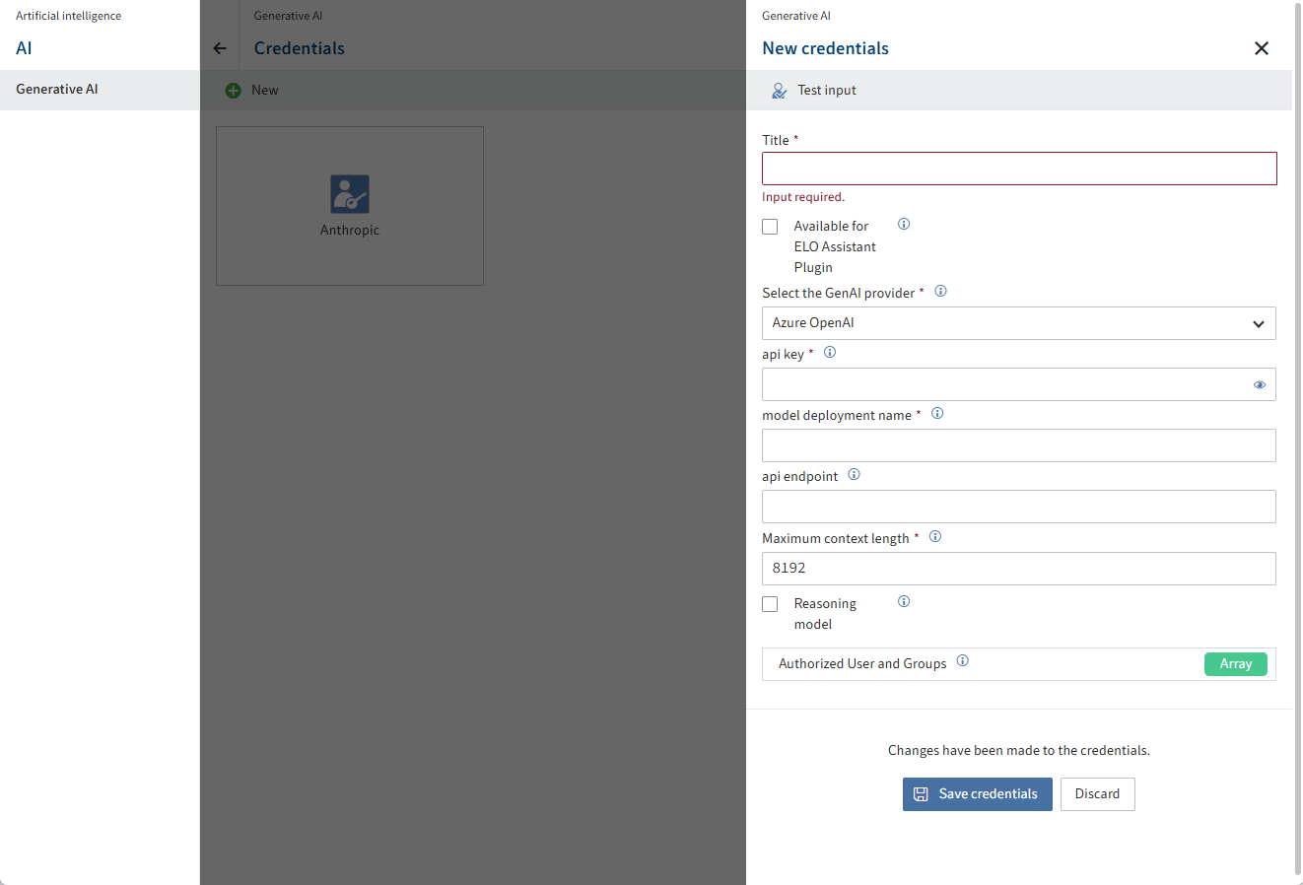Viewport: 1303px width, 885px height.
Task: Show info for Reasoning model option
Action: tap(904, 601)
